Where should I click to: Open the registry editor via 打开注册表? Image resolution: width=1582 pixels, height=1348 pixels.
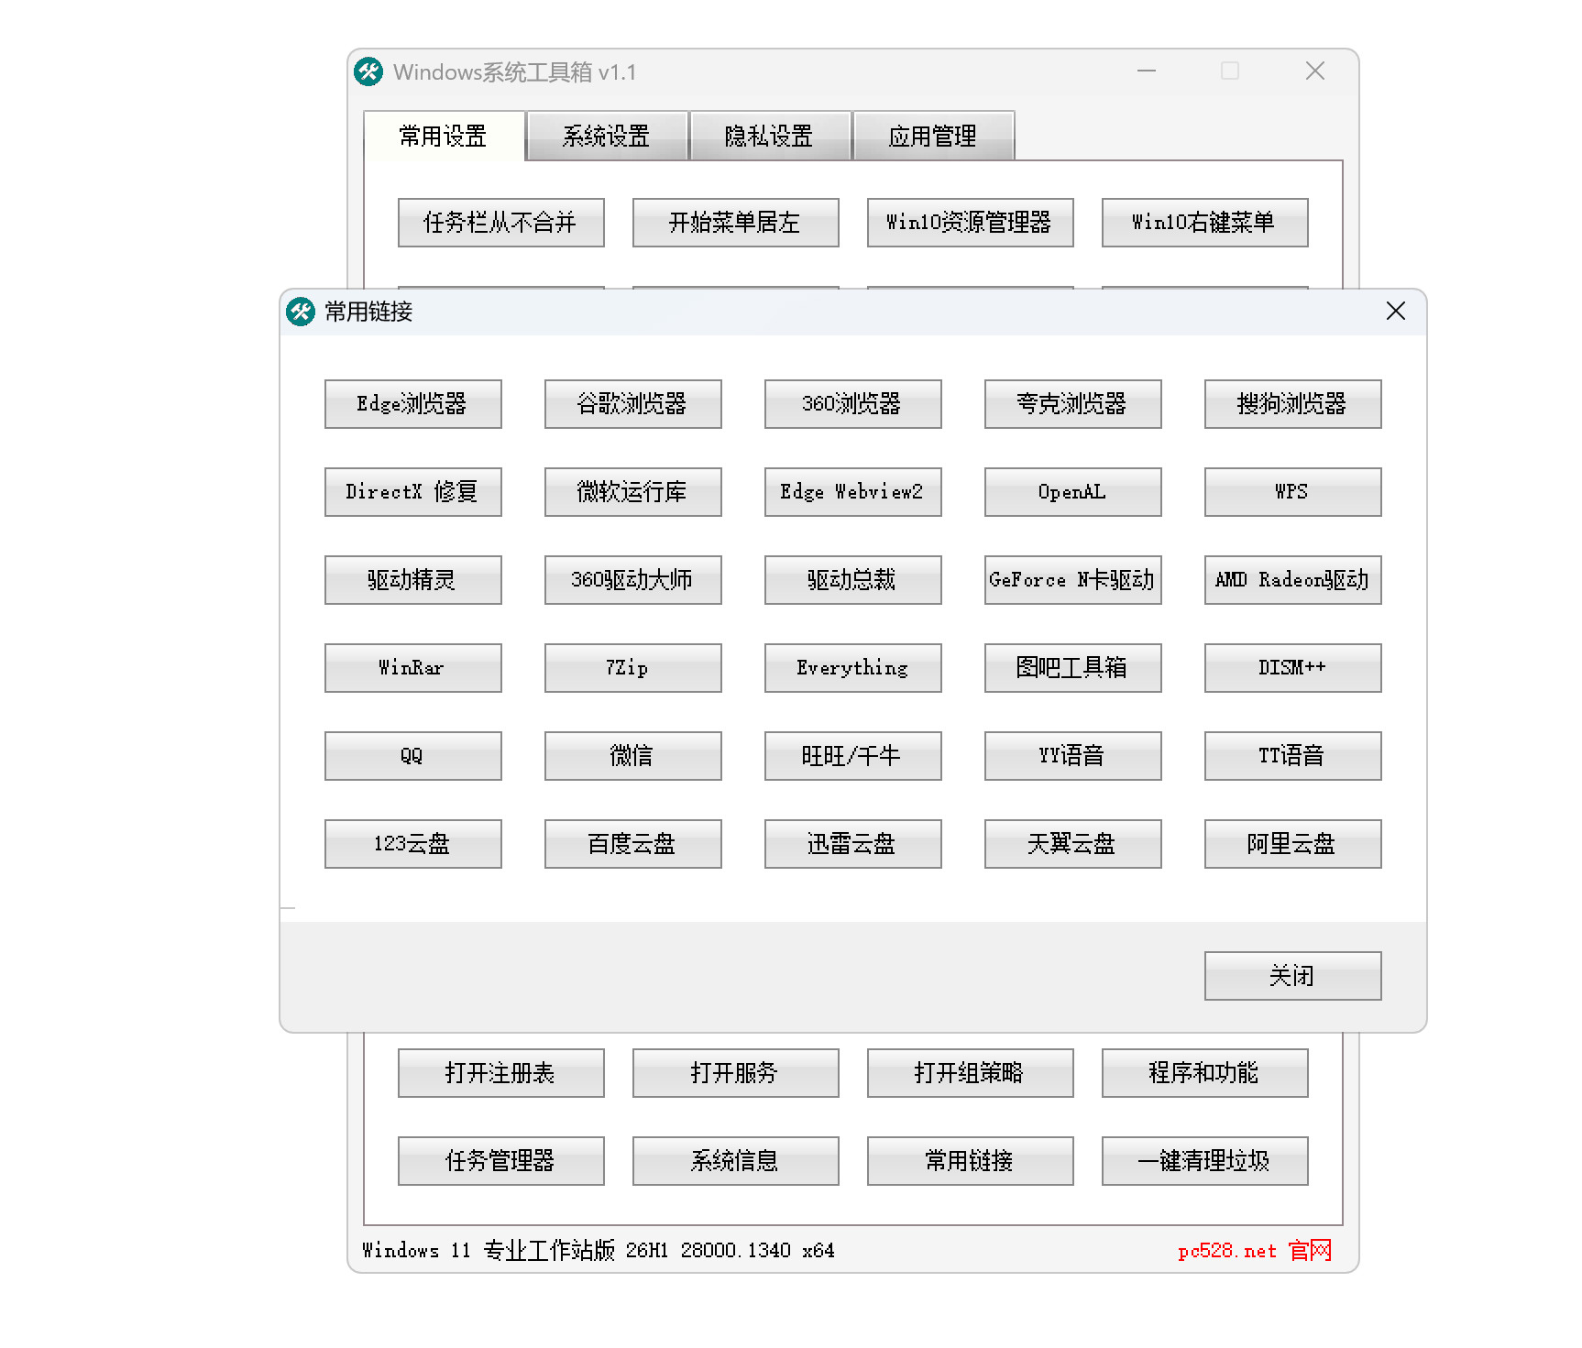pos(500,1072)
